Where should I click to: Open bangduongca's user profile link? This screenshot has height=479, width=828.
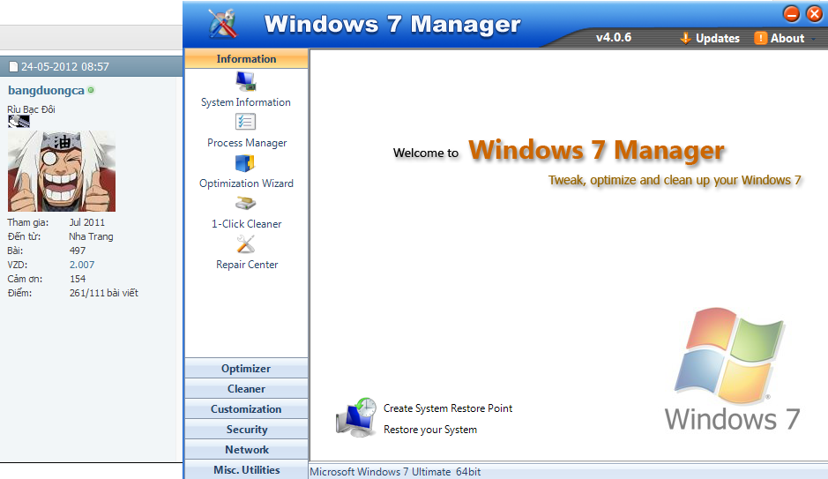tap(46, 90)
